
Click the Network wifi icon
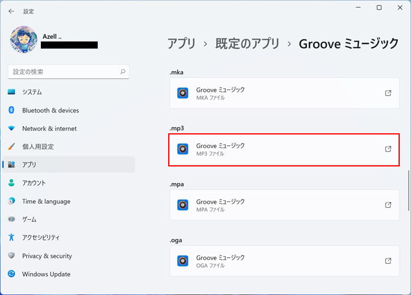click(x=11, y=128)
